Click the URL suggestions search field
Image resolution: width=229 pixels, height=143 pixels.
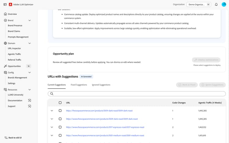[x=137, y=94]
